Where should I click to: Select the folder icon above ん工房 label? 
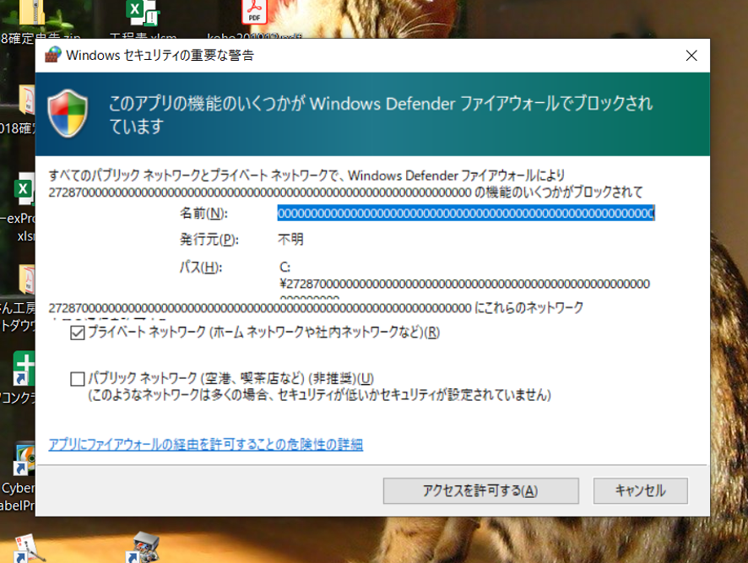(x=27, y=279)
